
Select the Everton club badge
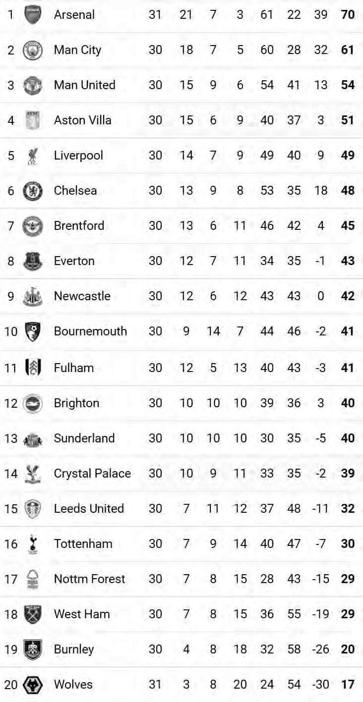click(x=33, y=261)
